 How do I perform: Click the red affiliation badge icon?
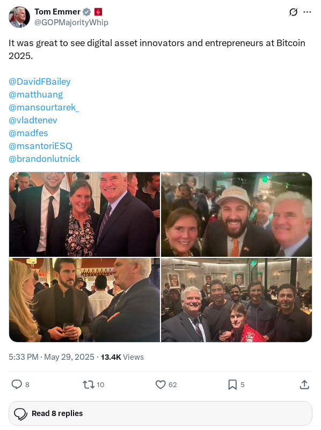pyautogui.click(x=98, y=12)
